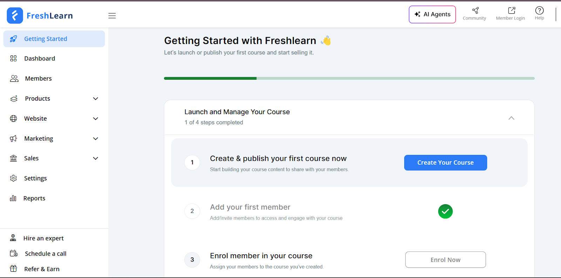This screenshot has width=561, height=278.
Task: Click the Reports bar chart icon
Action: pyautogui.click(x=13, y=198)
